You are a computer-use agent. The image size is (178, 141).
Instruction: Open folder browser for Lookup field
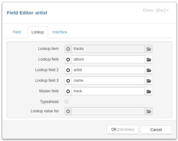pyautogui.click(x=149, y=59)
